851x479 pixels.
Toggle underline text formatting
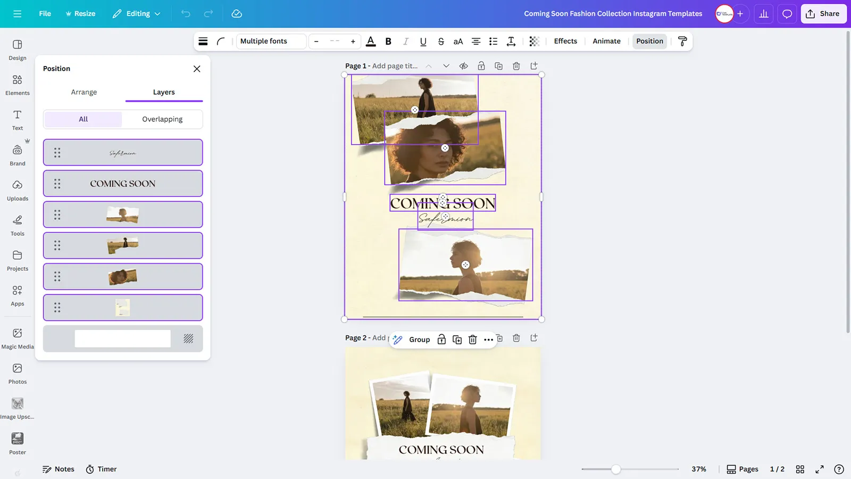423,41
